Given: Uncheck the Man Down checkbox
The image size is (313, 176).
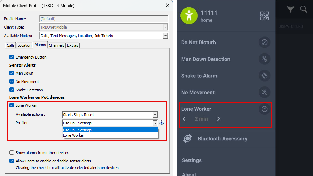Looking at the screenshot, I should (11, 73).
